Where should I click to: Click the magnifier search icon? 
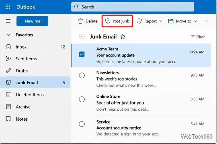click(x=76, y=7)
